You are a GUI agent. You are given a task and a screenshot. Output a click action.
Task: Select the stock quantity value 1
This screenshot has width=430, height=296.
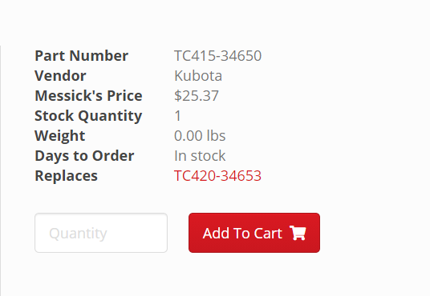(x=178, y=116)
